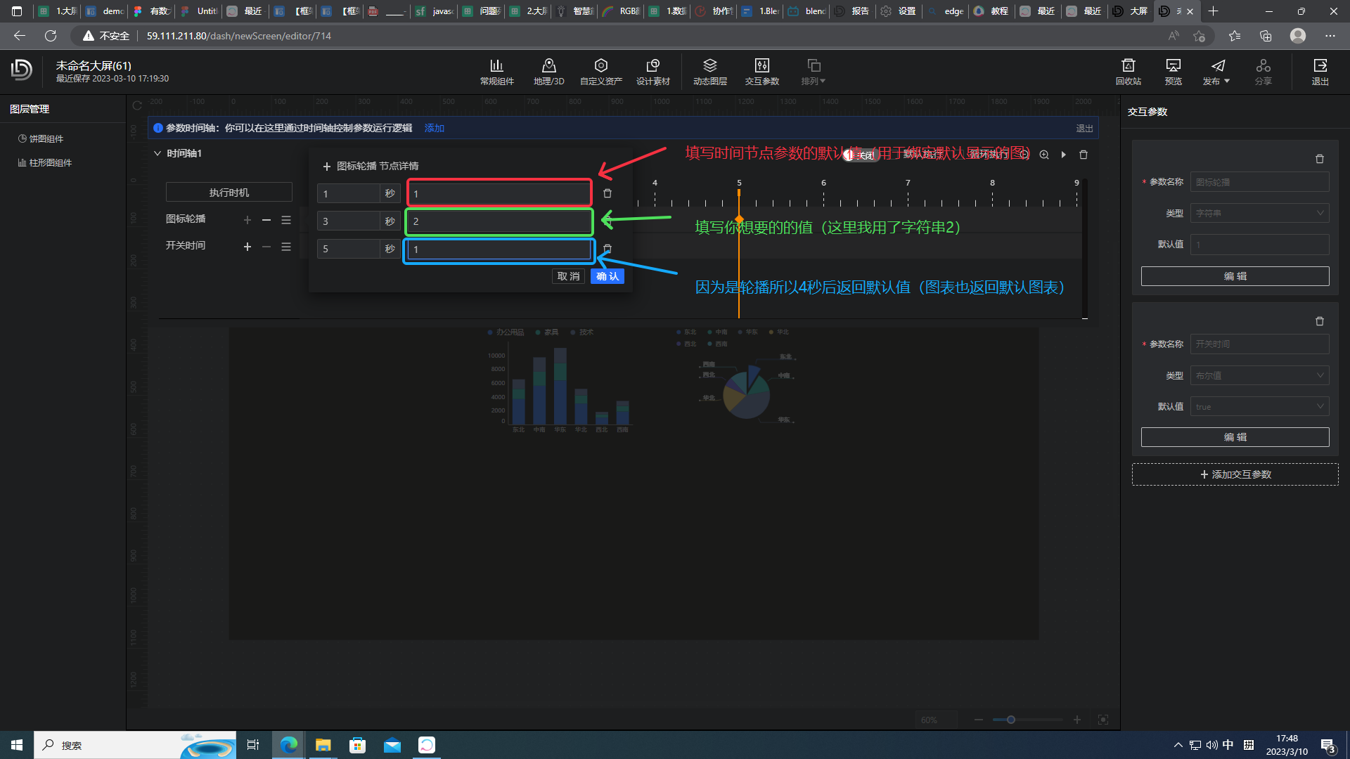Click 执行时机 button
This screenshot has width=1350, height=759.
point(229,193)
